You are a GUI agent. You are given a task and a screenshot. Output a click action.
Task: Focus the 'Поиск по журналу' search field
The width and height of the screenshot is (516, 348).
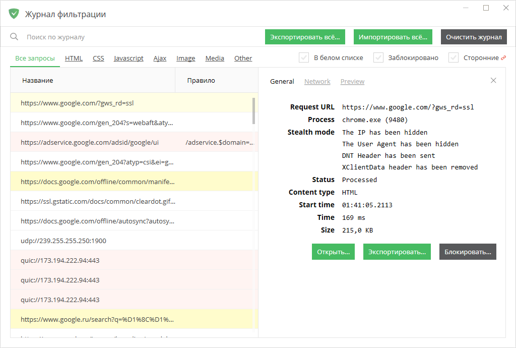pyautogui.click(x=142, y=37)
